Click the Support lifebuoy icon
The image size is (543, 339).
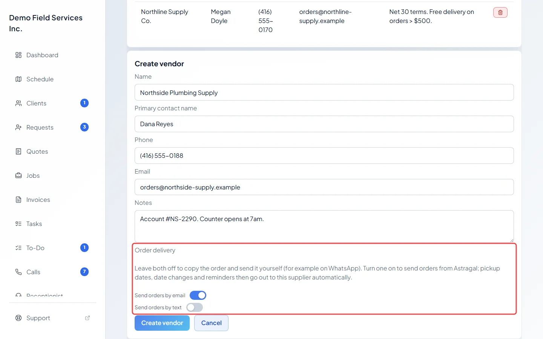tap(18, 318)
